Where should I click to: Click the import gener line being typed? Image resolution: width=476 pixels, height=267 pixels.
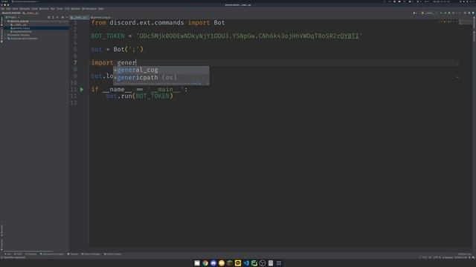[x=114, y=62]
